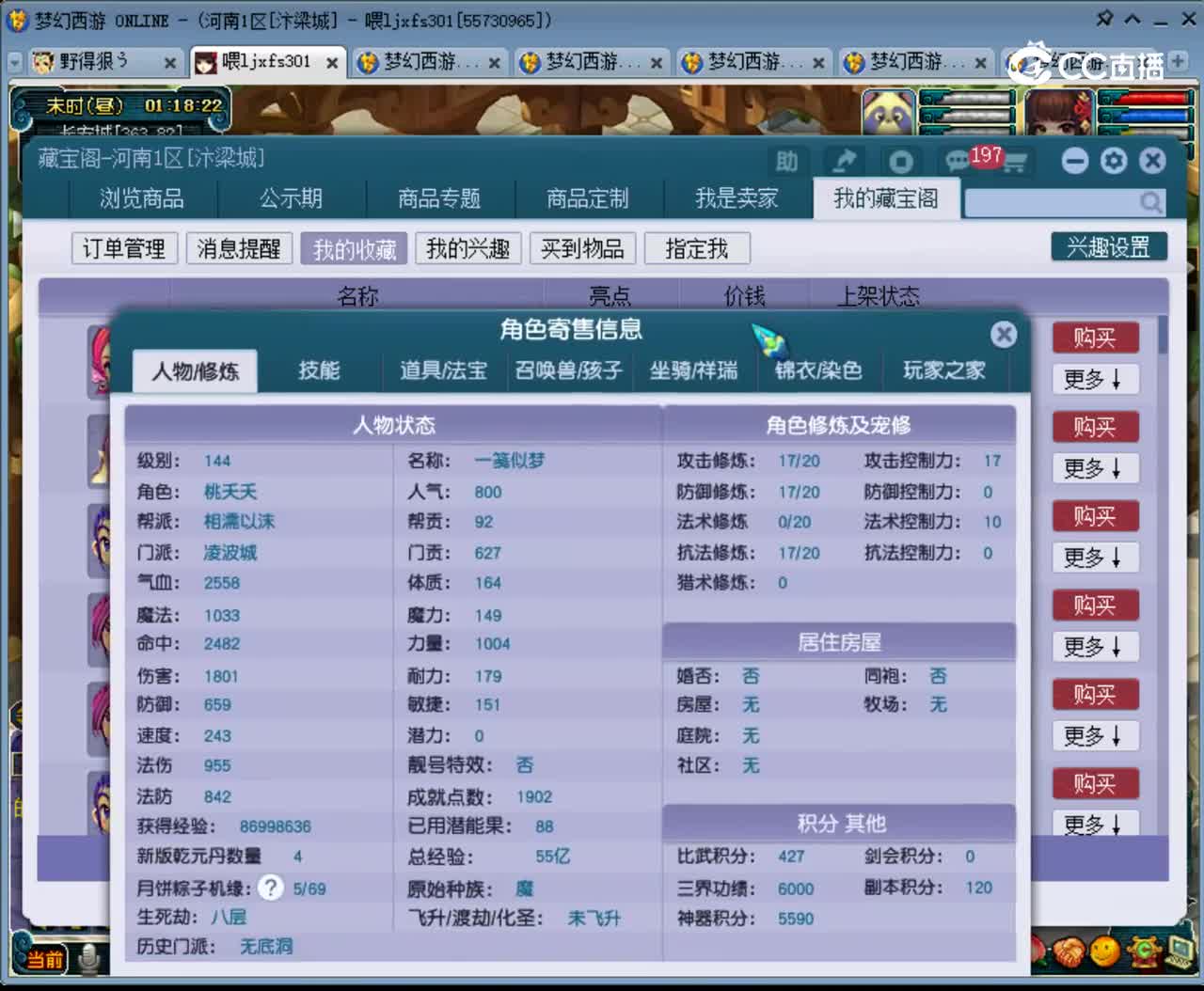Click the listing scrollbar thumb
Screen dimensions: 1204x991
[1163, 334]
